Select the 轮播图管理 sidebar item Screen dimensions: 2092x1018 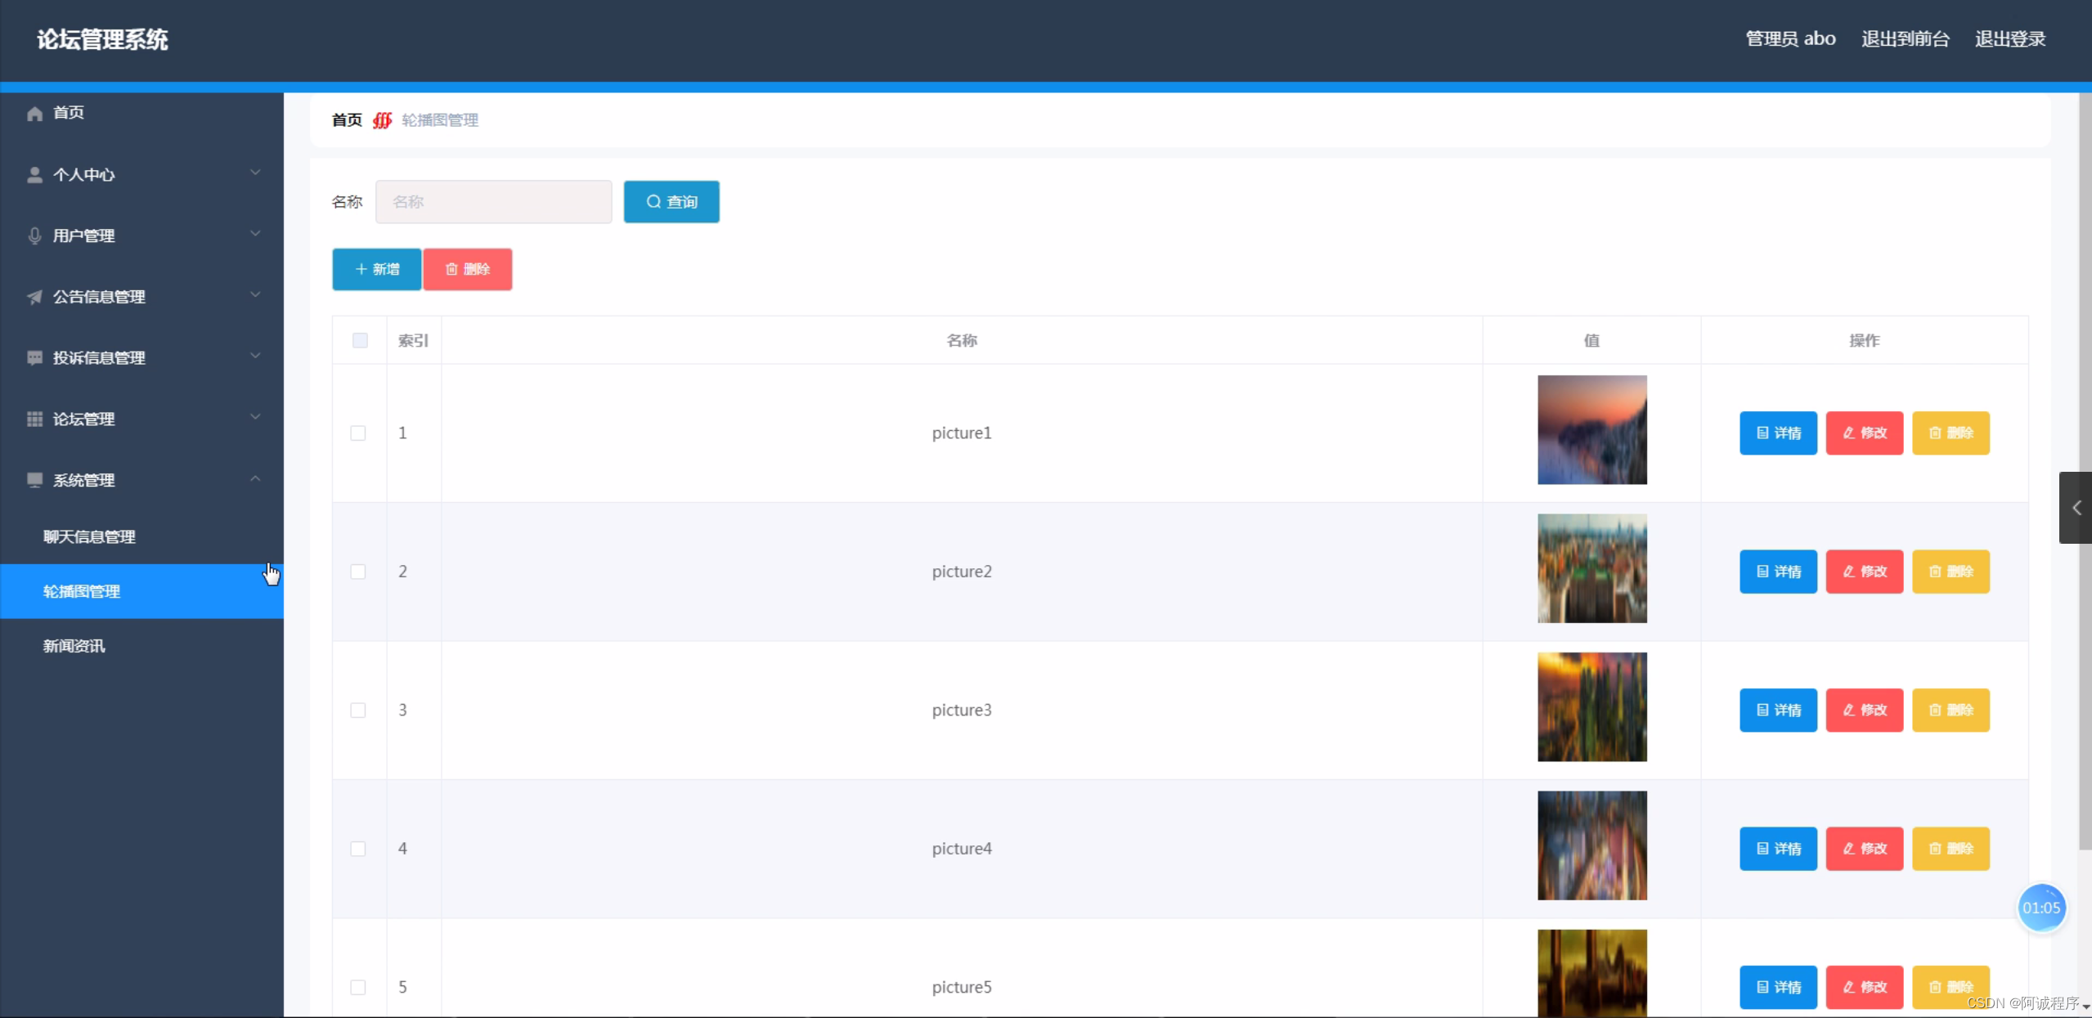coord(141,591)
